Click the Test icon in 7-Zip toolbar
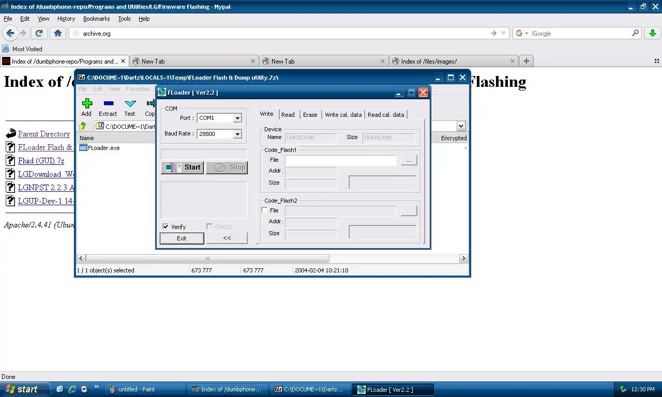 130,103
